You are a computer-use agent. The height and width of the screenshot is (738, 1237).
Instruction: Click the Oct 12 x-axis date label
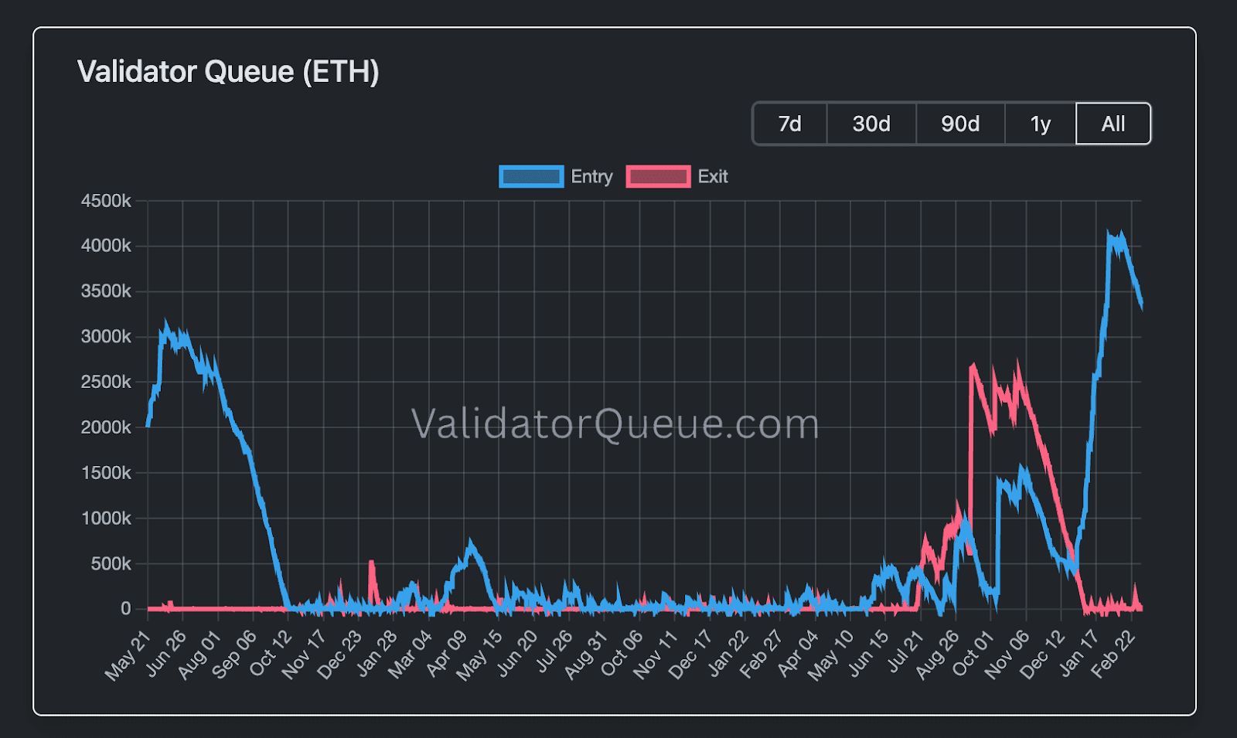[271, 654]
